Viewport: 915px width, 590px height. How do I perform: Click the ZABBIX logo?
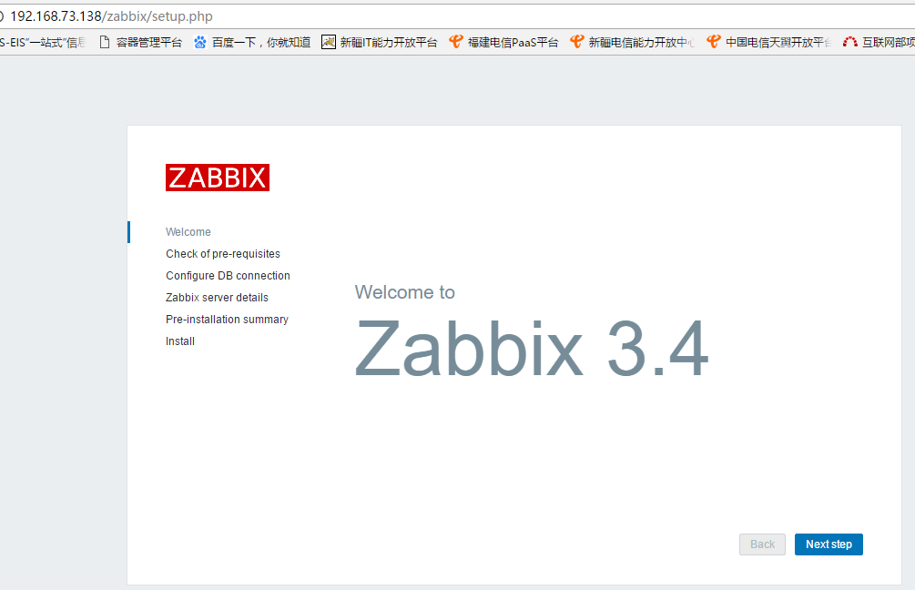coord(218,178)
